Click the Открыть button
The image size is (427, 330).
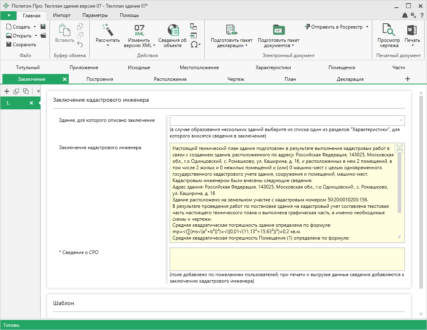[22, 36]
